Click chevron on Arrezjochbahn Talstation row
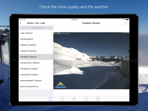The height and width of the screenshot is (111, 148). coord(51,63)
